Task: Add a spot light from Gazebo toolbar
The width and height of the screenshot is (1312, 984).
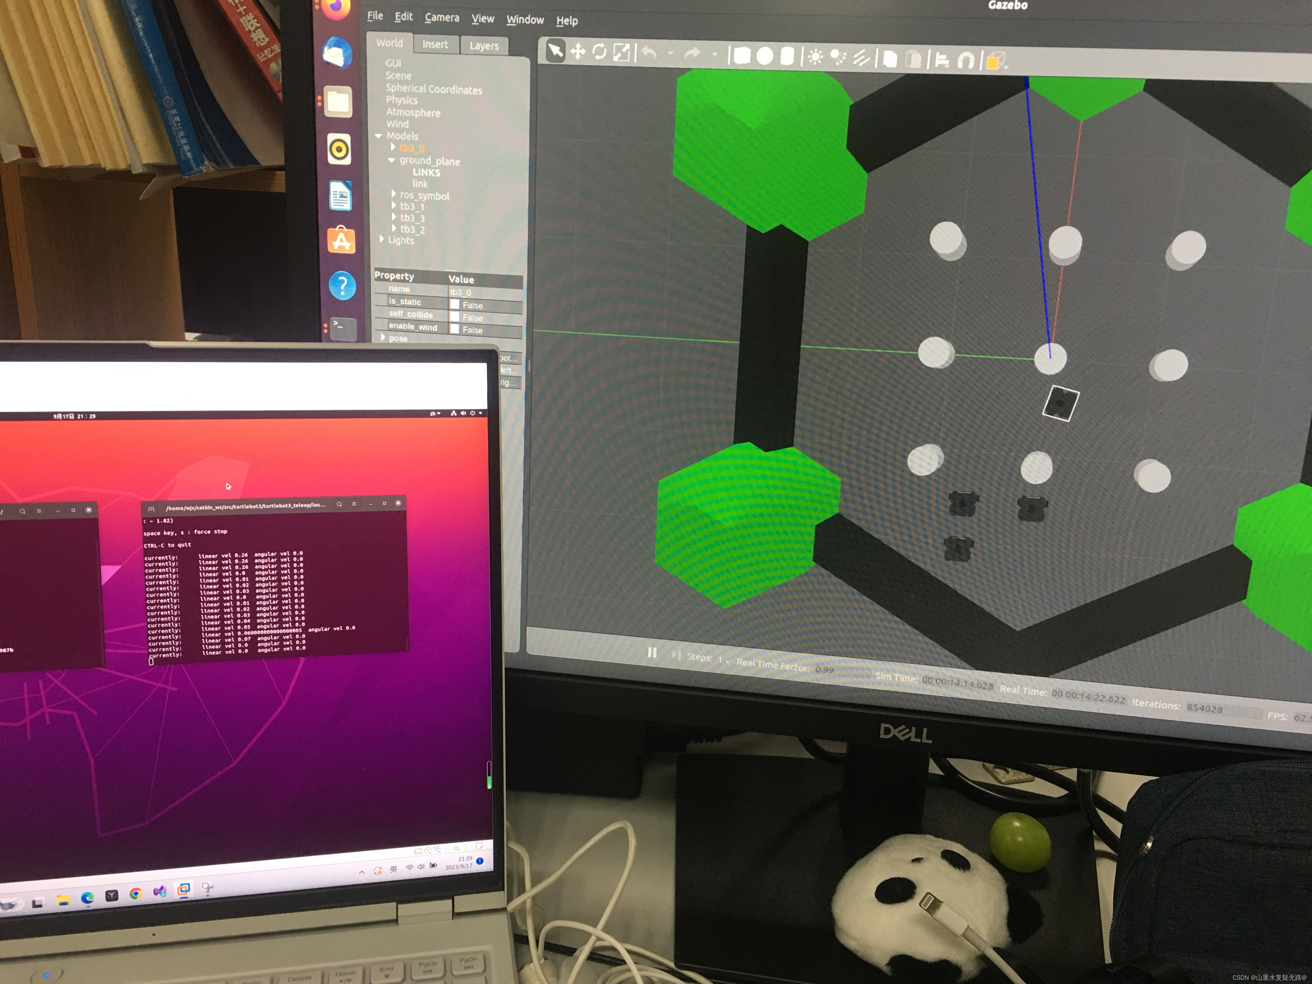Action: click(x=838, y=57)
